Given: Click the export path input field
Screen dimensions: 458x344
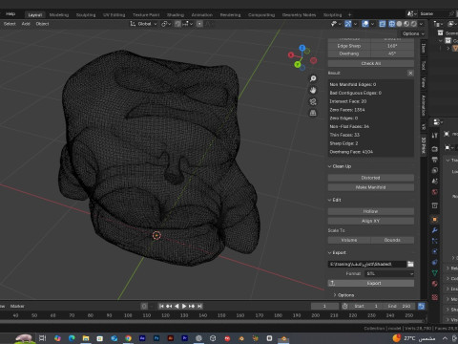Looking at the screenshot, I should click(x=367, y=264).
